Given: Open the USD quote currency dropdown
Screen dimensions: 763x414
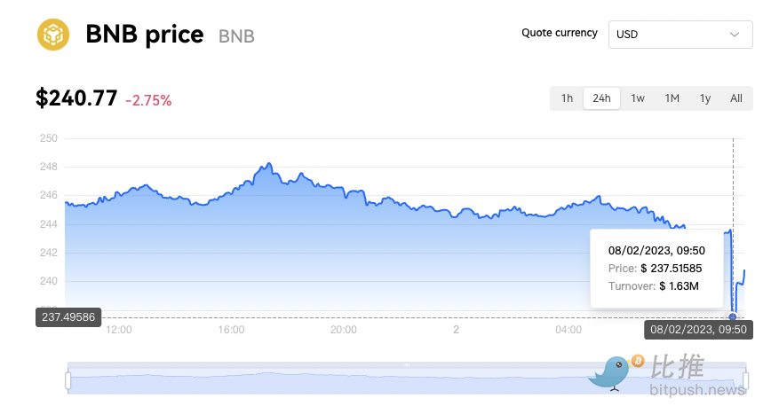Looking at the screenshot, I should pyautogui.click(x=680, y=35).
